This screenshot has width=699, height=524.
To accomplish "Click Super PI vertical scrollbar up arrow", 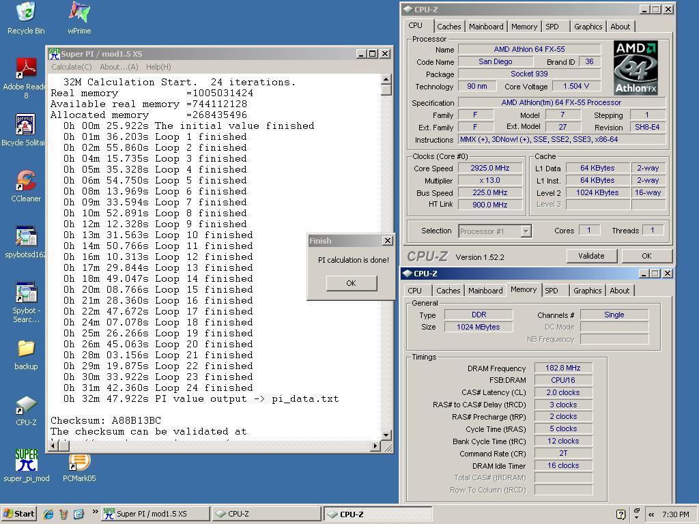I will [386, 79].
